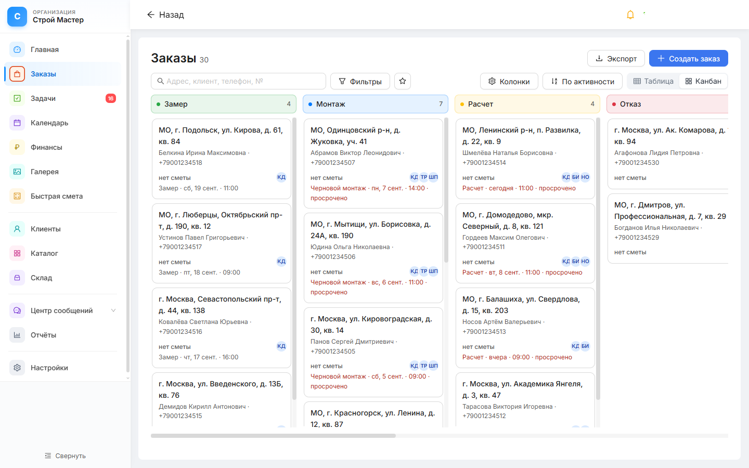Click the ШП tag on Мытищи card
This screenshot has height=468, width=749.
coord(433,271)
